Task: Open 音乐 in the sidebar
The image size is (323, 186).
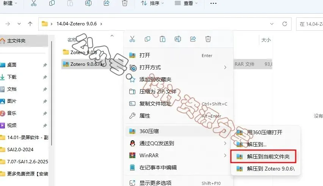Action: (11, 113)
